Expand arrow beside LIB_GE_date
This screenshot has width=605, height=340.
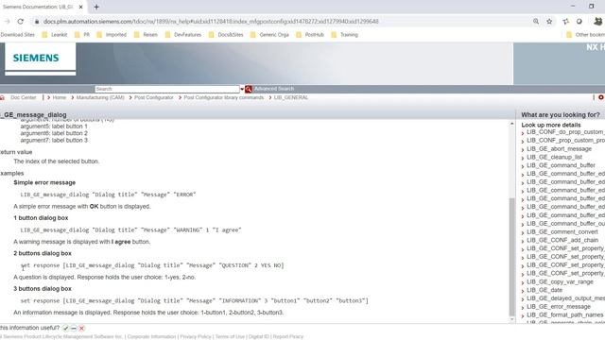[x=523, y=291]
